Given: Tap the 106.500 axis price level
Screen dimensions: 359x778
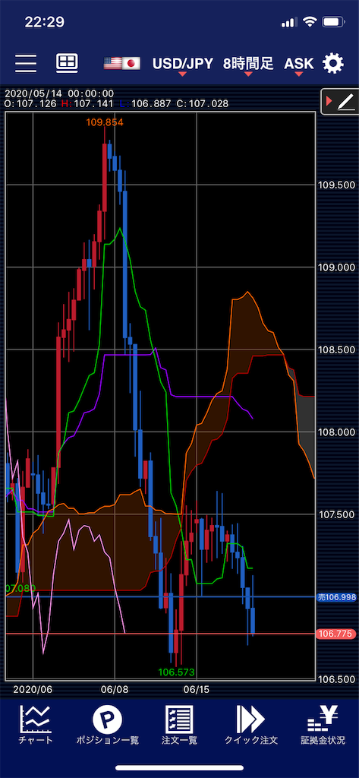Looking at the screenshot, I should 335,679.
